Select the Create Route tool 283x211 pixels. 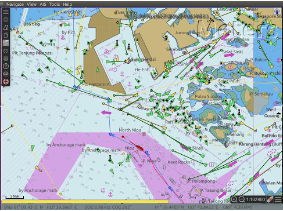click(x=6, y=27)
